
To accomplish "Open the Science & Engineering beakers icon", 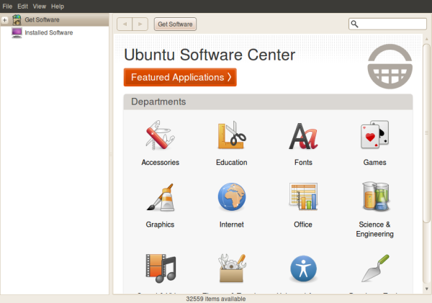I will point(375,196).
